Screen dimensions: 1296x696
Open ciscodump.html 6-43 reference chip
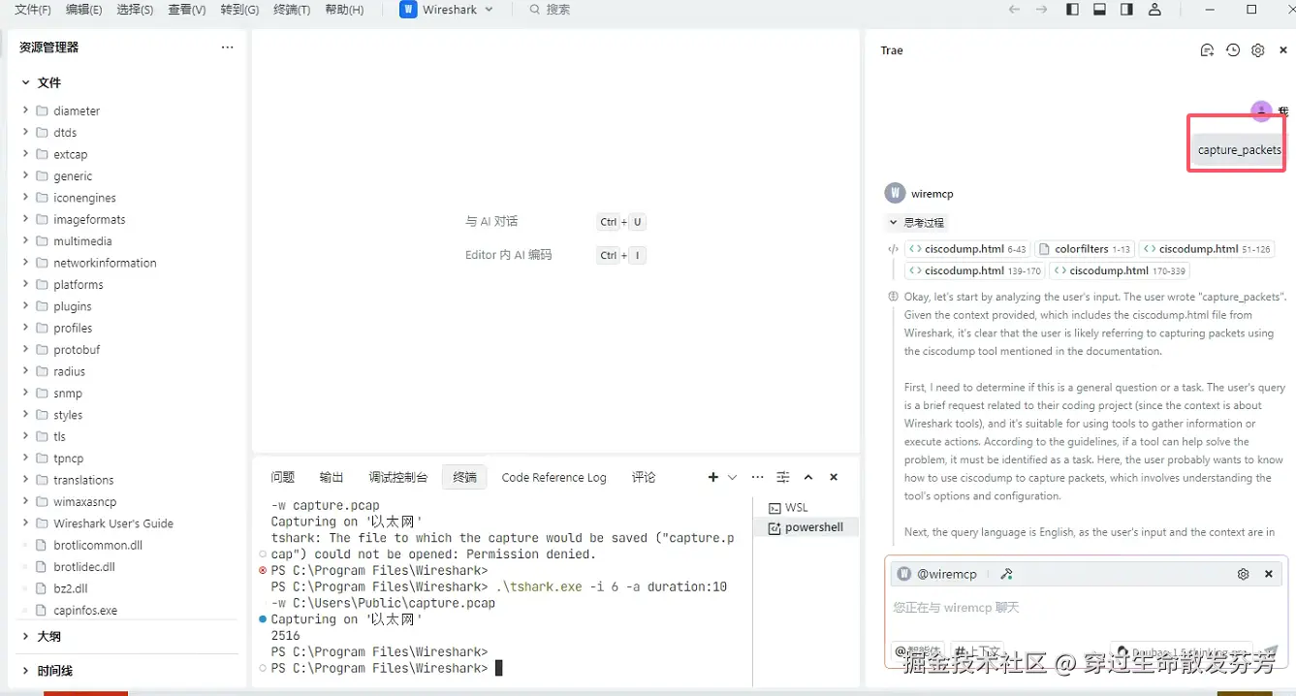tap(966, 249)
